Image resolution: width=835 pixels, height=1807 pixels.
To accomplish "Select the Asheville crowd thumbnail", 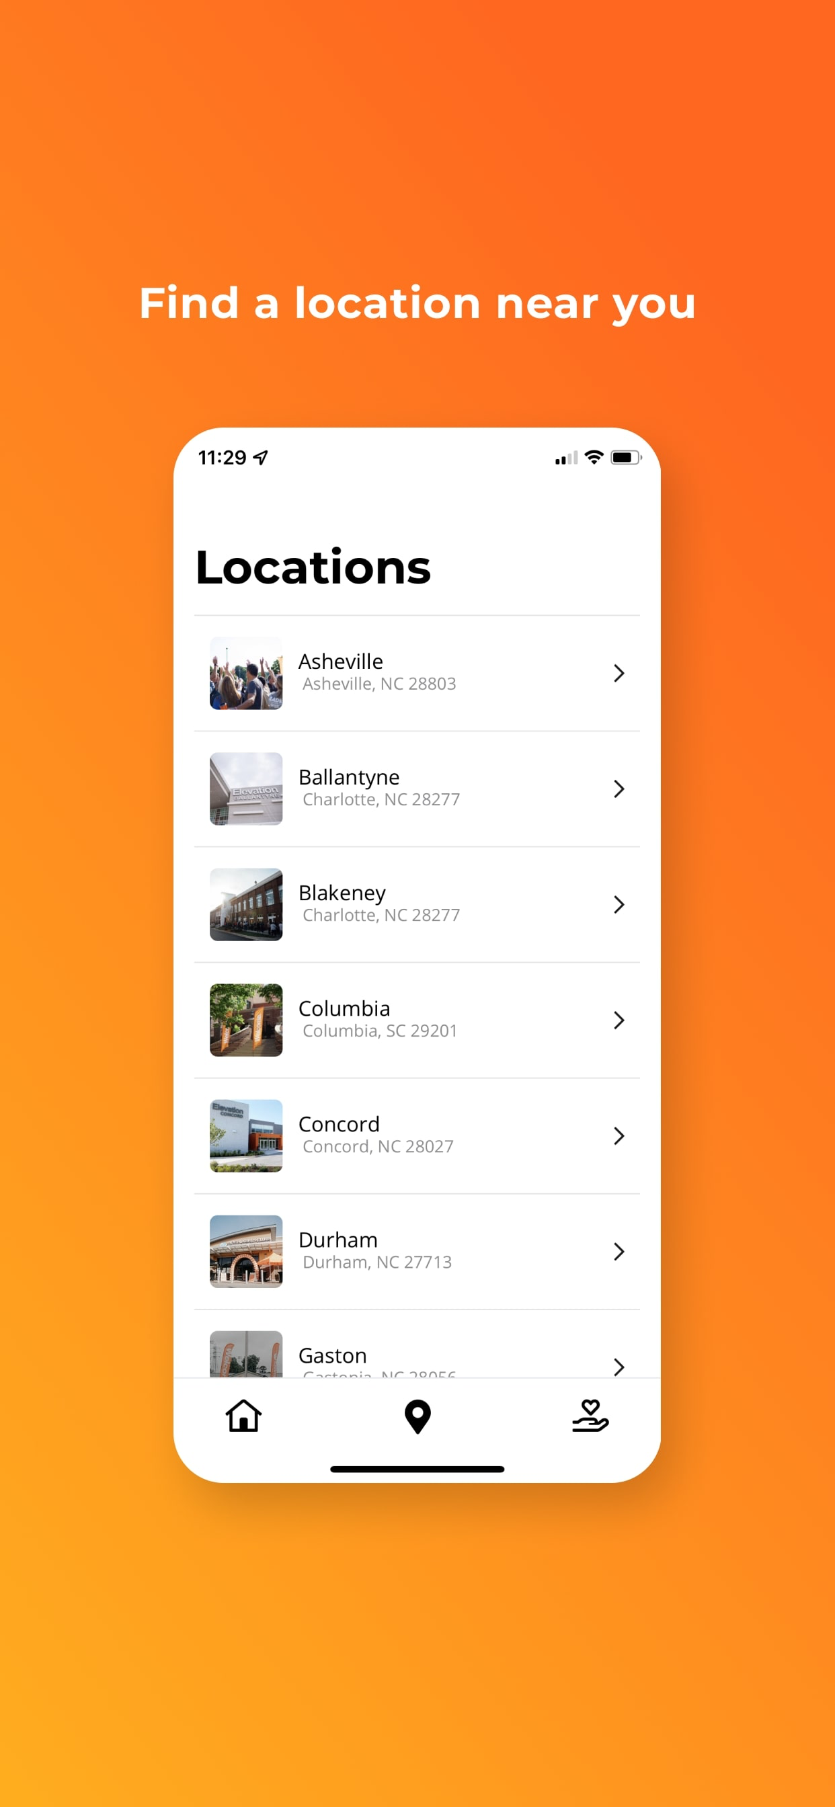I will (246, 674).
